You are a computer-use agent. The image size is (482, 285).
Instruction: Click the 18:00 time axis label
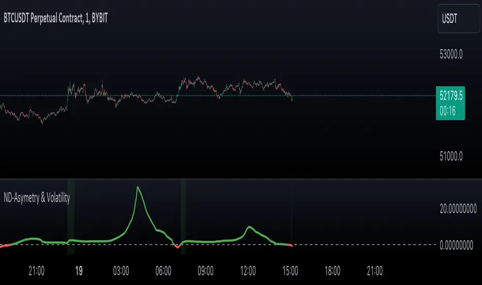click(x=333, y=271)
